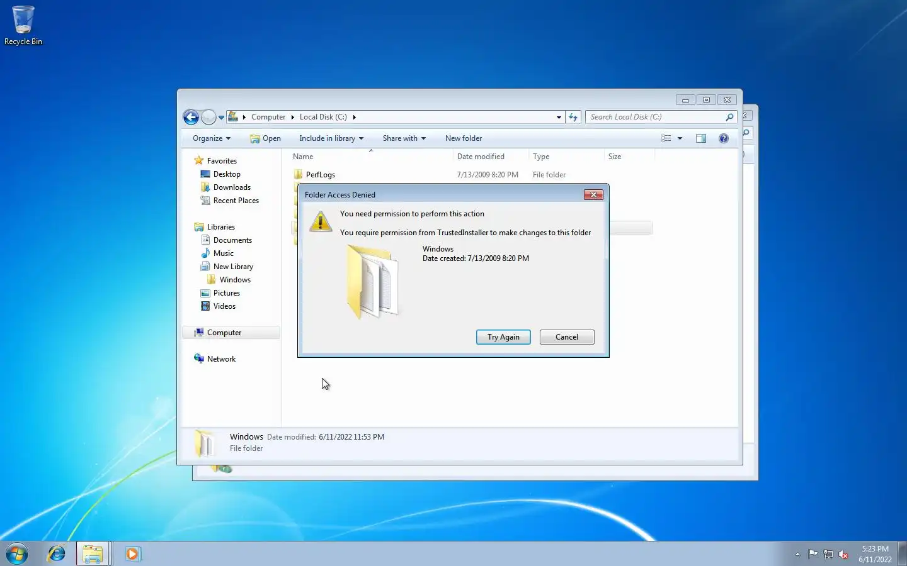Viewport: 907px width, 566px height.
Task: Show hidden tray icons arrow
Action: [797, 554]
